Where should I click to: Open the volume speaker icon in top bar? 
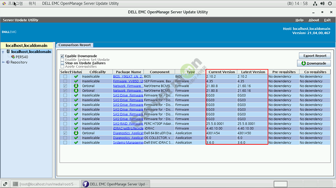[x=322, y=4]
